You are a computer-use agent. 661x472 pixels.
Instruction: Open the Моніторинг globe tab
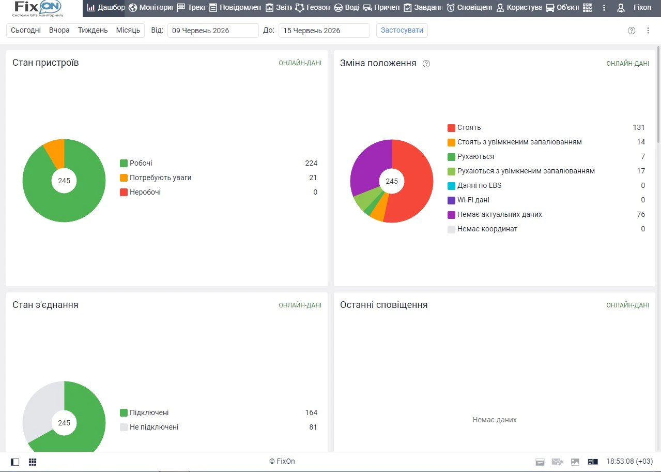coord(150,8)
